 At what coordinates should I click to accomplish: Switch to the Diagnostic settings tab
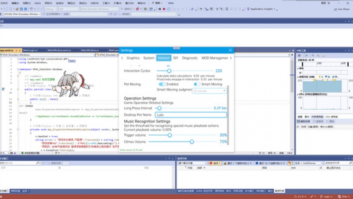(x=190, y=58)
